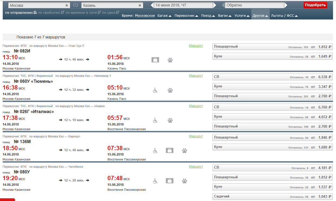Go to next date arrow
Image resolution: width=336 pixels, height=201 pixels.
(x=215, y=5)
